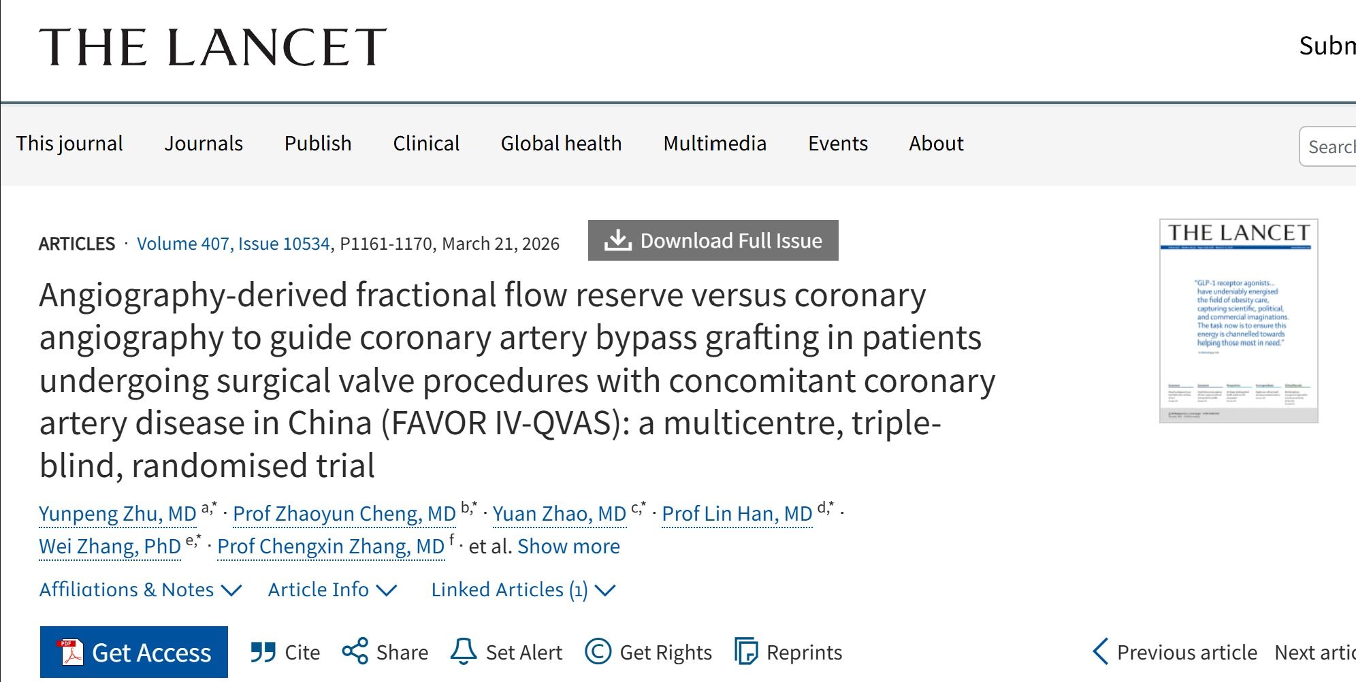Screen dimensions: 1356x682
Task: Click the Share network icon
Action: coord(355,651)
